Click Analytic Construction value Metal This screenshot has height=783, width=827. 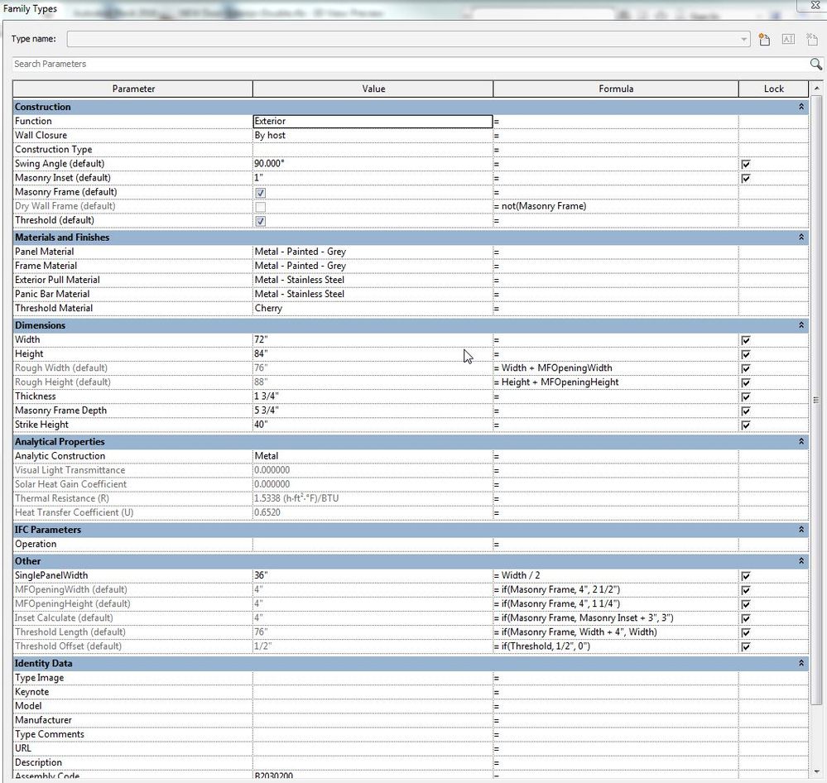373,456
